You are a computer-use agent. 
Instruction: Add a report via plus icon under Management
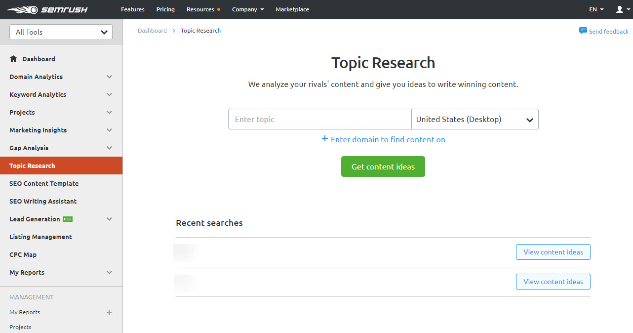coord(109,312)
